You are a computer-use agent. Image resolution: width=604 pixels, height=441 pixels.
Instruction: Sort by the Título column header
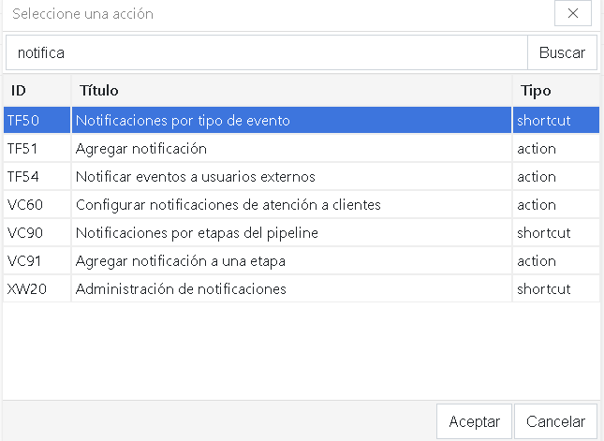pyautogui.click(x=290, y=91)
